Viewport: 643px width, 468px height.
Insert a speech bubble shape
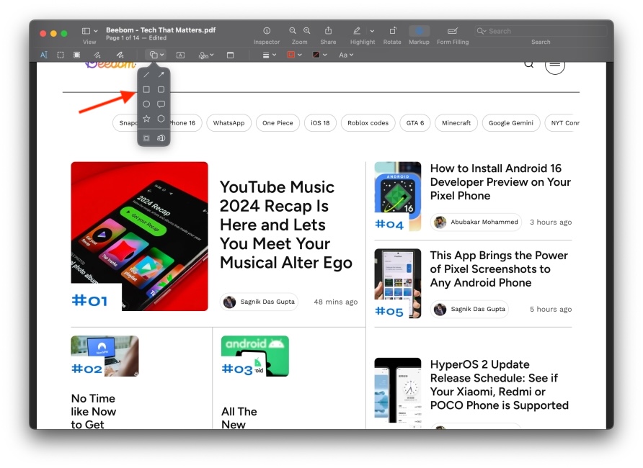(x=161, y=104)
